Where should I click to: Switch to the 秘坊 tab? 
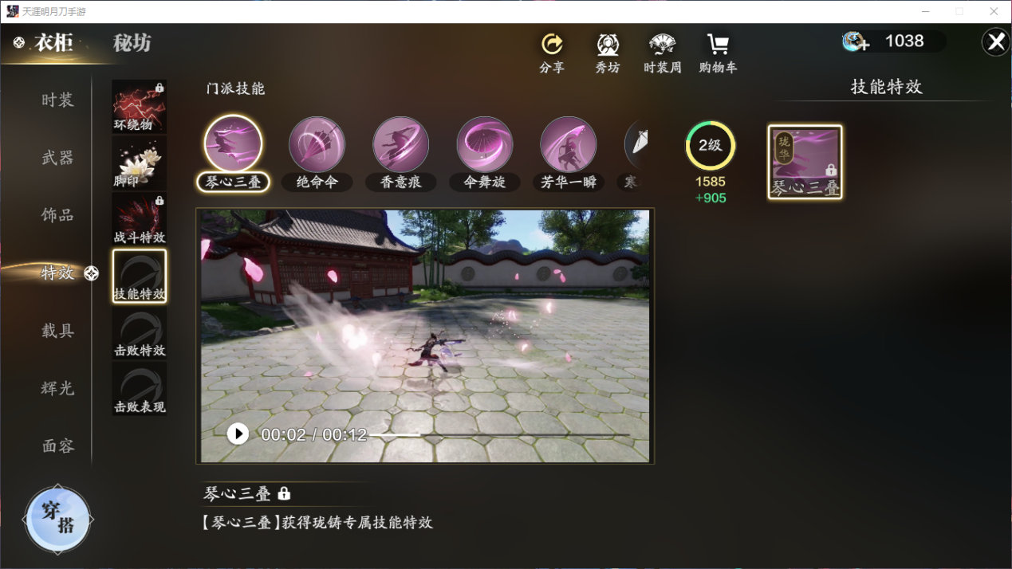pos(132,43)
